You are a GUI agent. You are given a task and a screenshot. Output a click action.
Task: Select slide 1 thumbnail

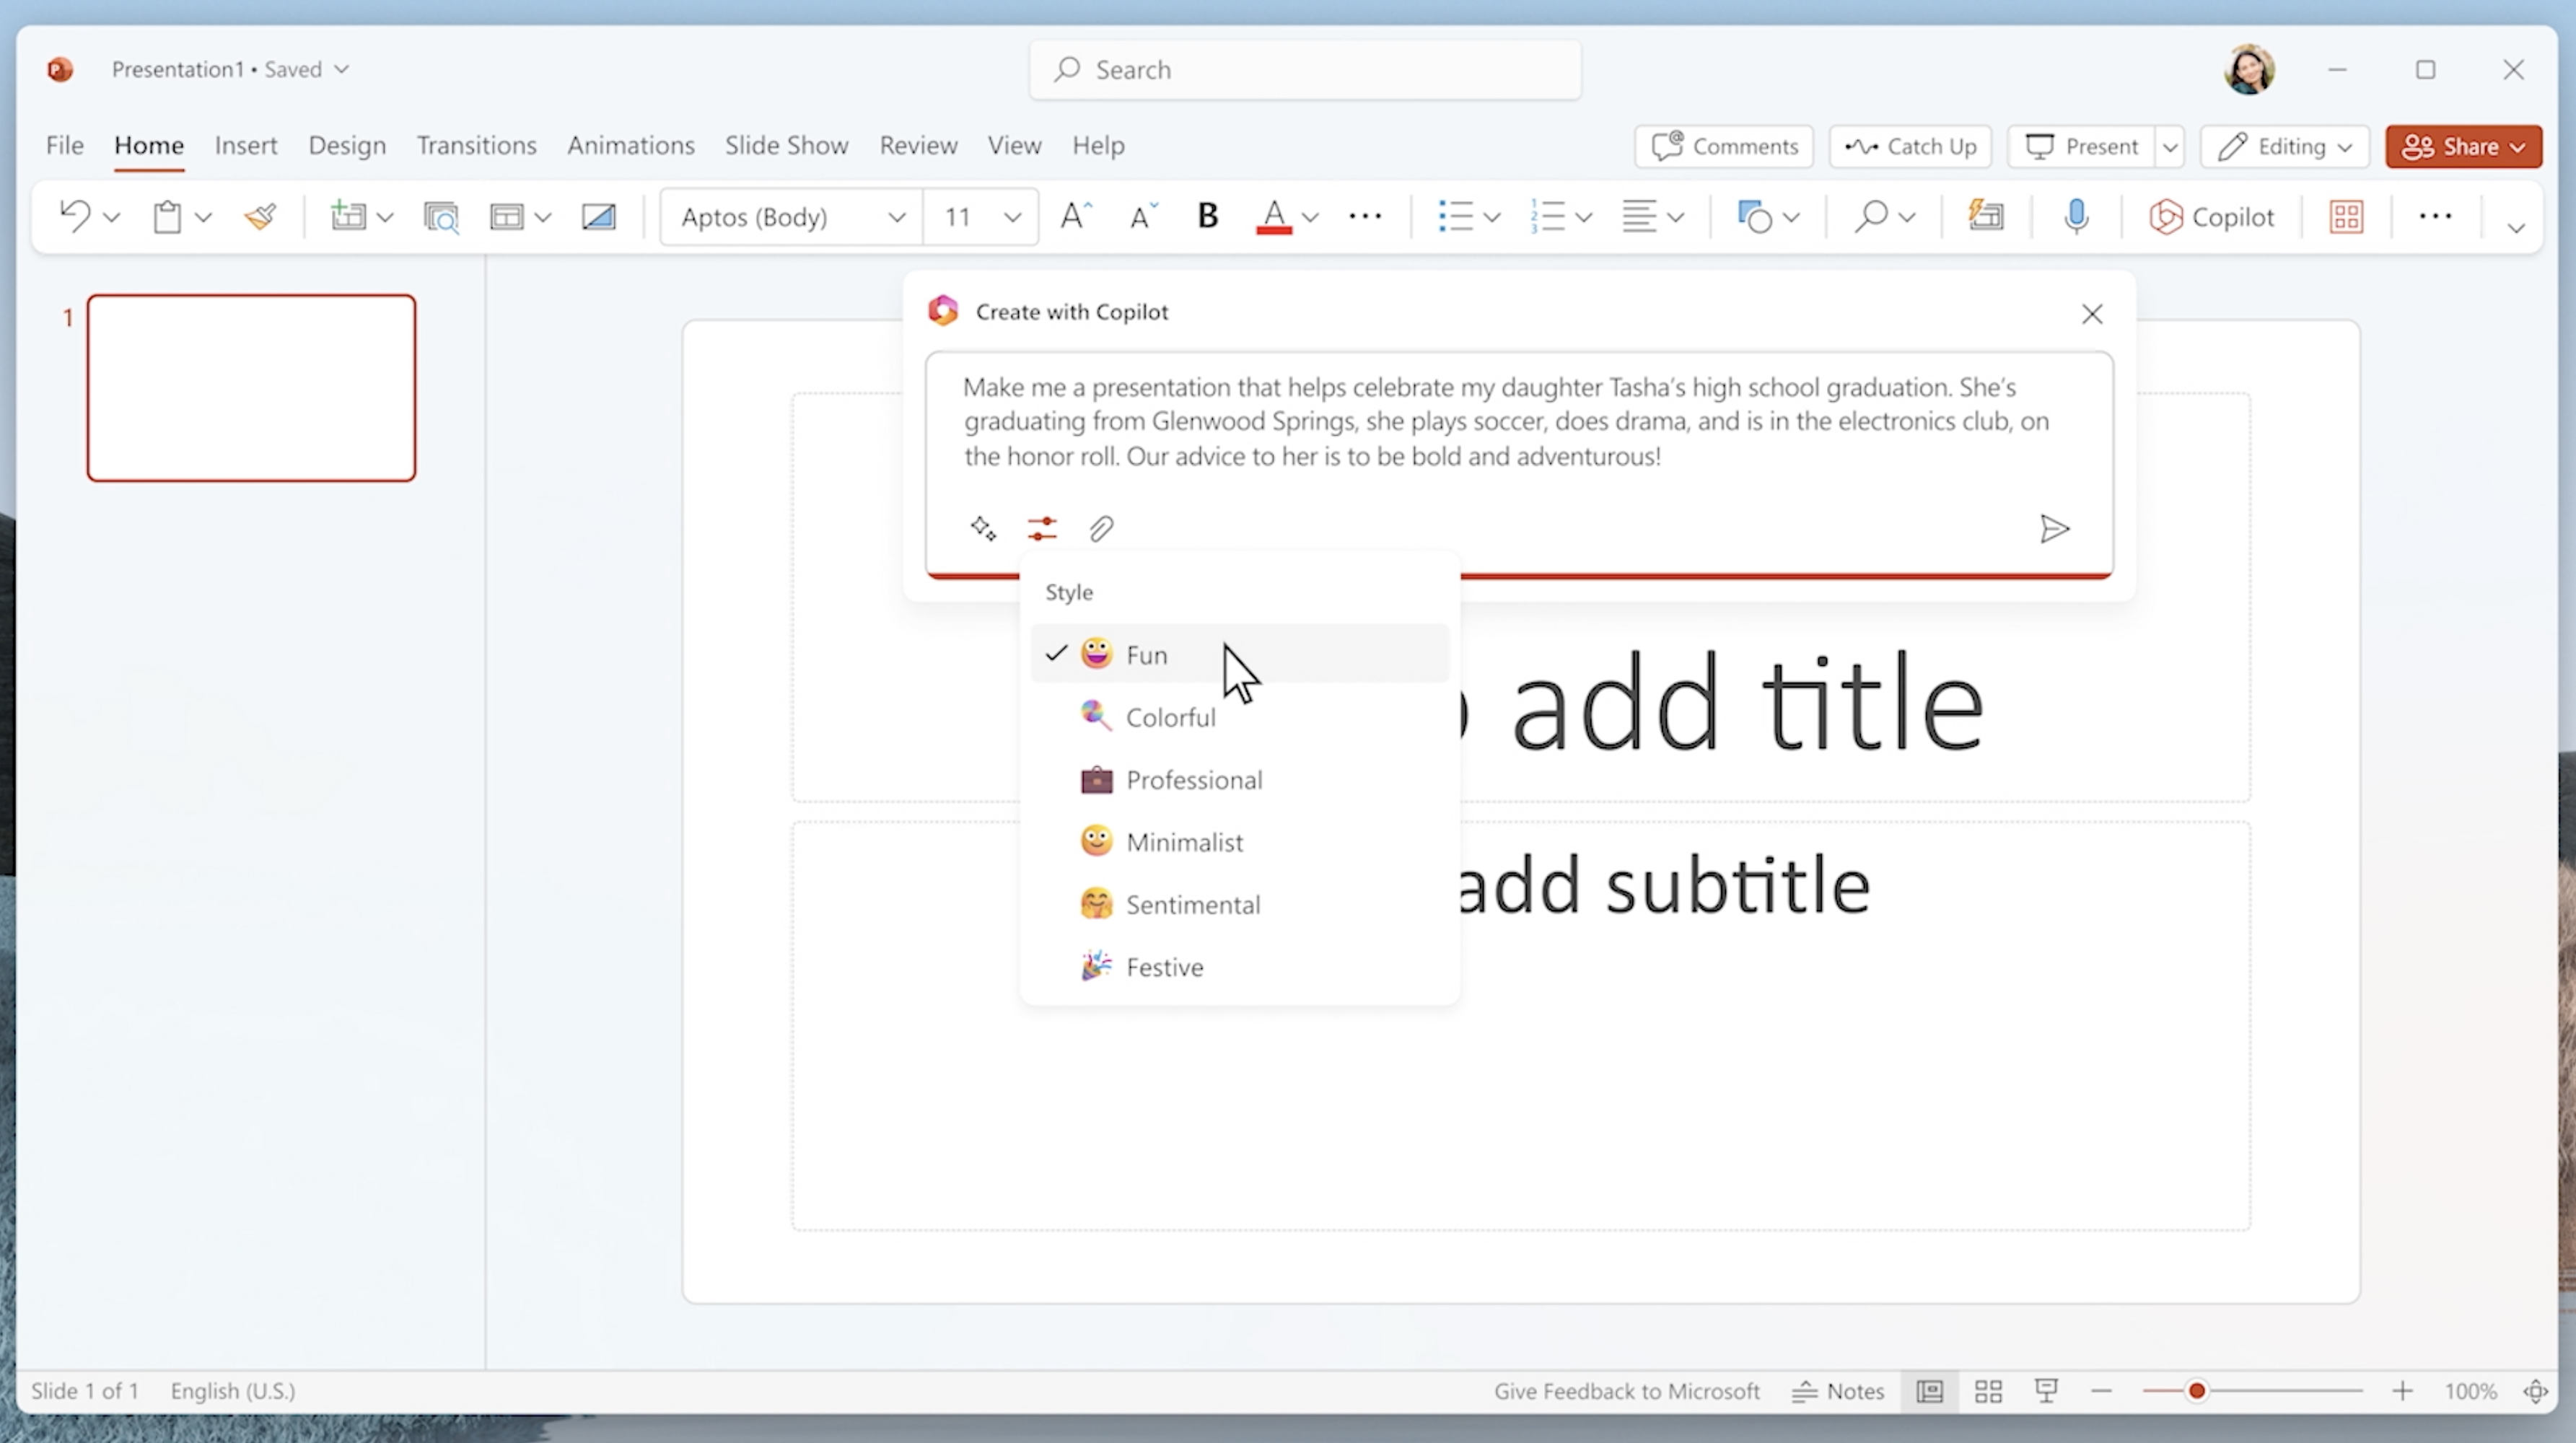pyautogui.click(x=251, y=388)
